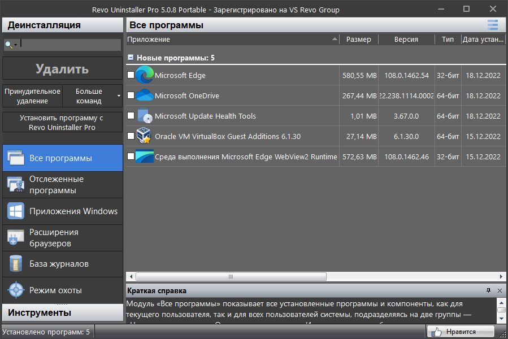Collapse the Новые программы group
The width and height of the screenshot is (508, 339).
coord(131,58)
